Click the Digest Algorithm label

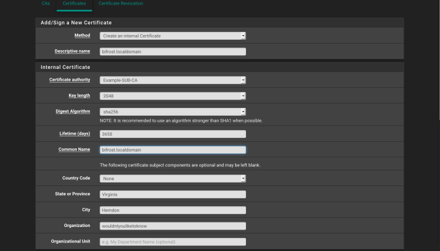point(73,111)
